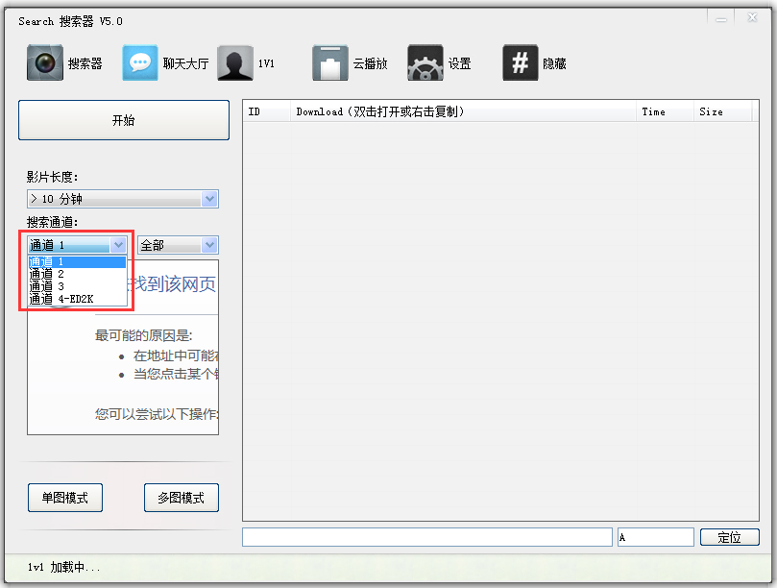Click the 1V1 toolbar label

266,63
